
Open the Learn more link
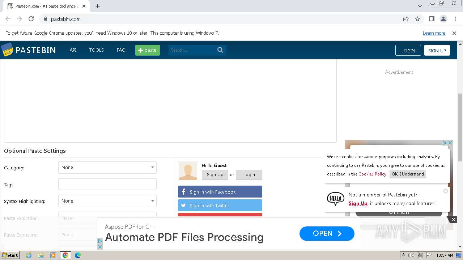pos(434,33)
